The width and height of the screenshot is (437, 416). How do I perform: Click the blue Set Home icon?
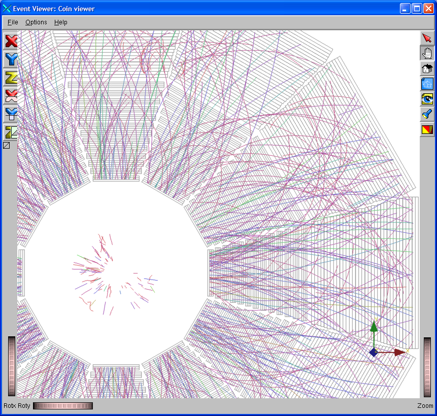point(427,84)
